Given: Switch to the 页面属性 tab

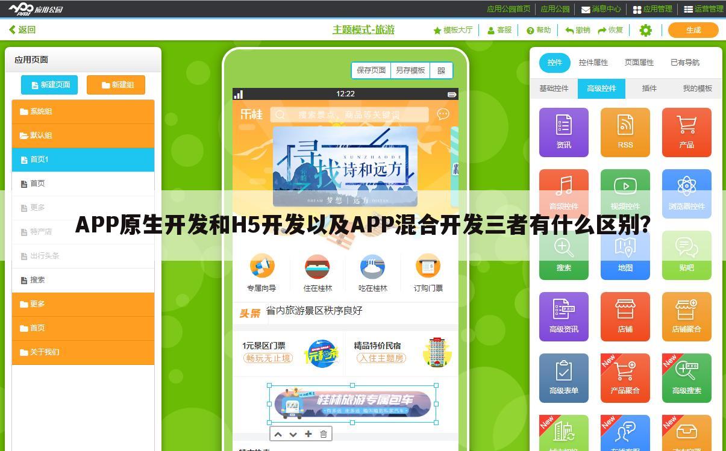Looking at the screenshot, I should 639,63.
